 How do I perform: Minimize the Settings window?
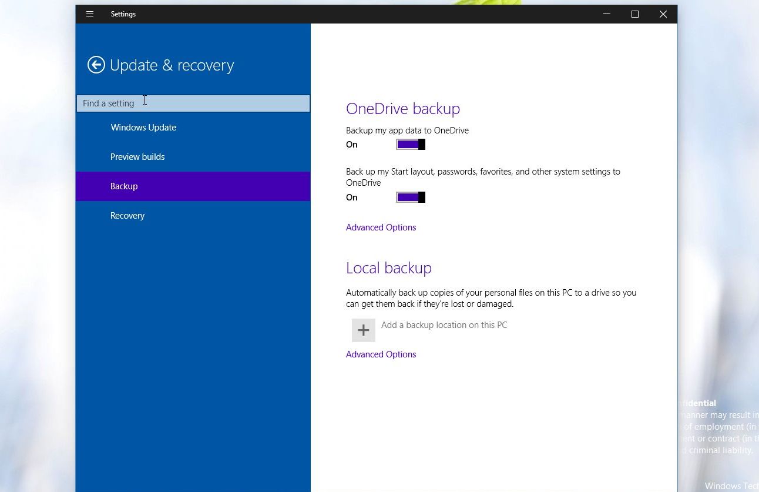607,14
